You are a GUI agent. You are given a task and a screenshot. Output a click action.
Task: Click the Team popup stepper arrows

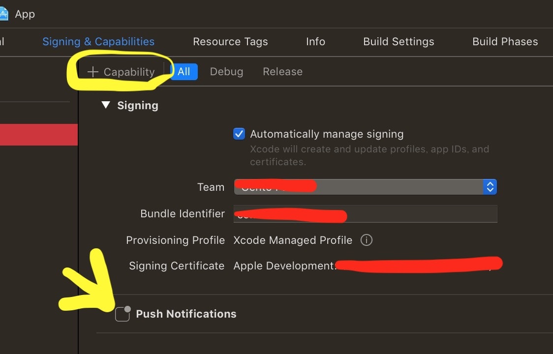tap(490, 187)
